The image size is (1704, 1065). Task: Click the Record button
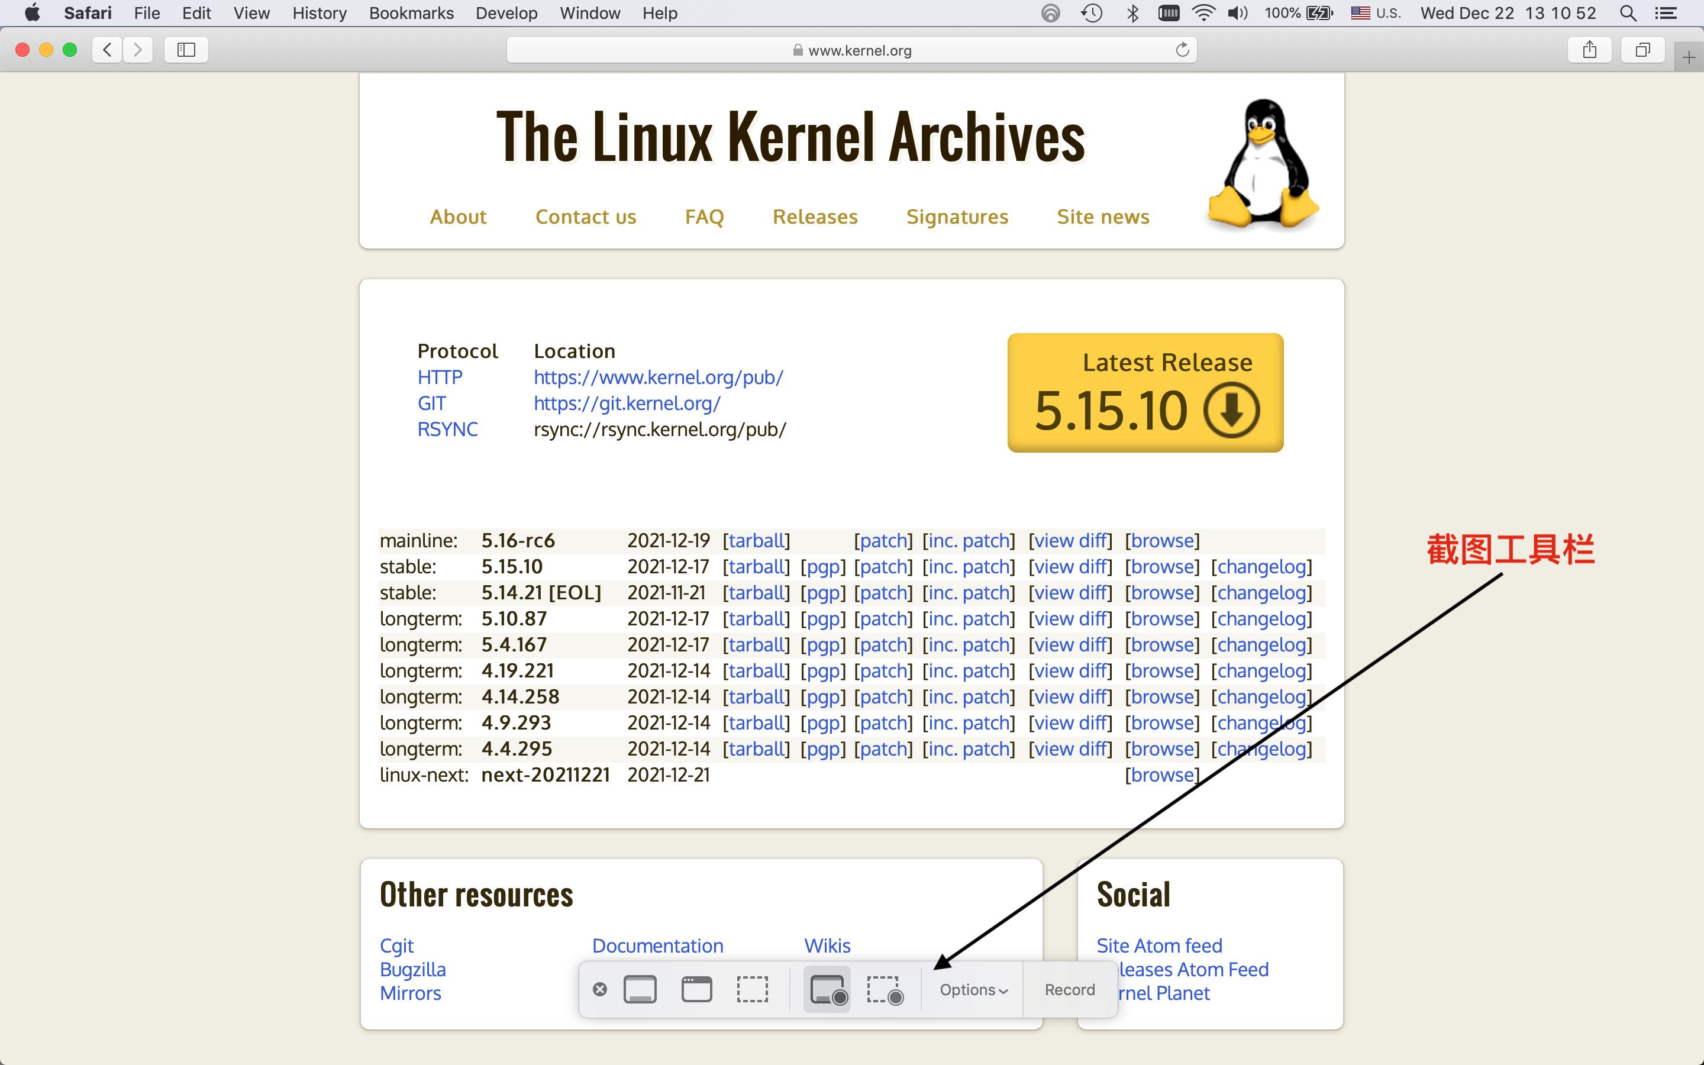pos(1069,990)
